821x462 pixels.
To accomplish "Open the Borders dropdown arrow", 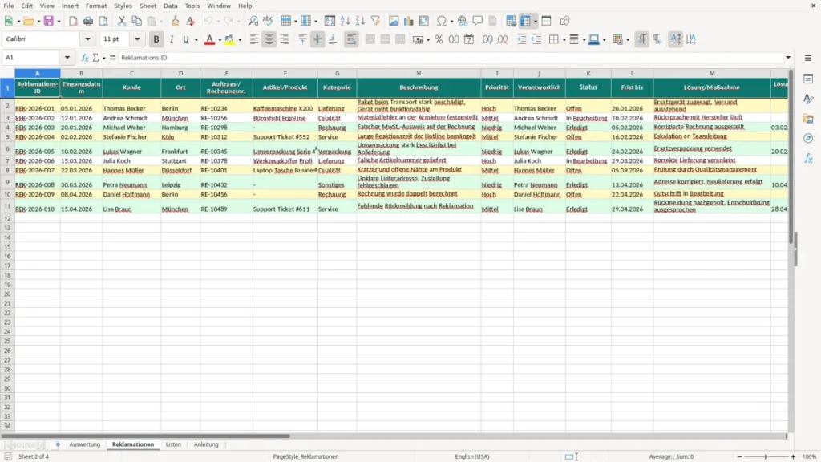I will click(x=564, y=39).
